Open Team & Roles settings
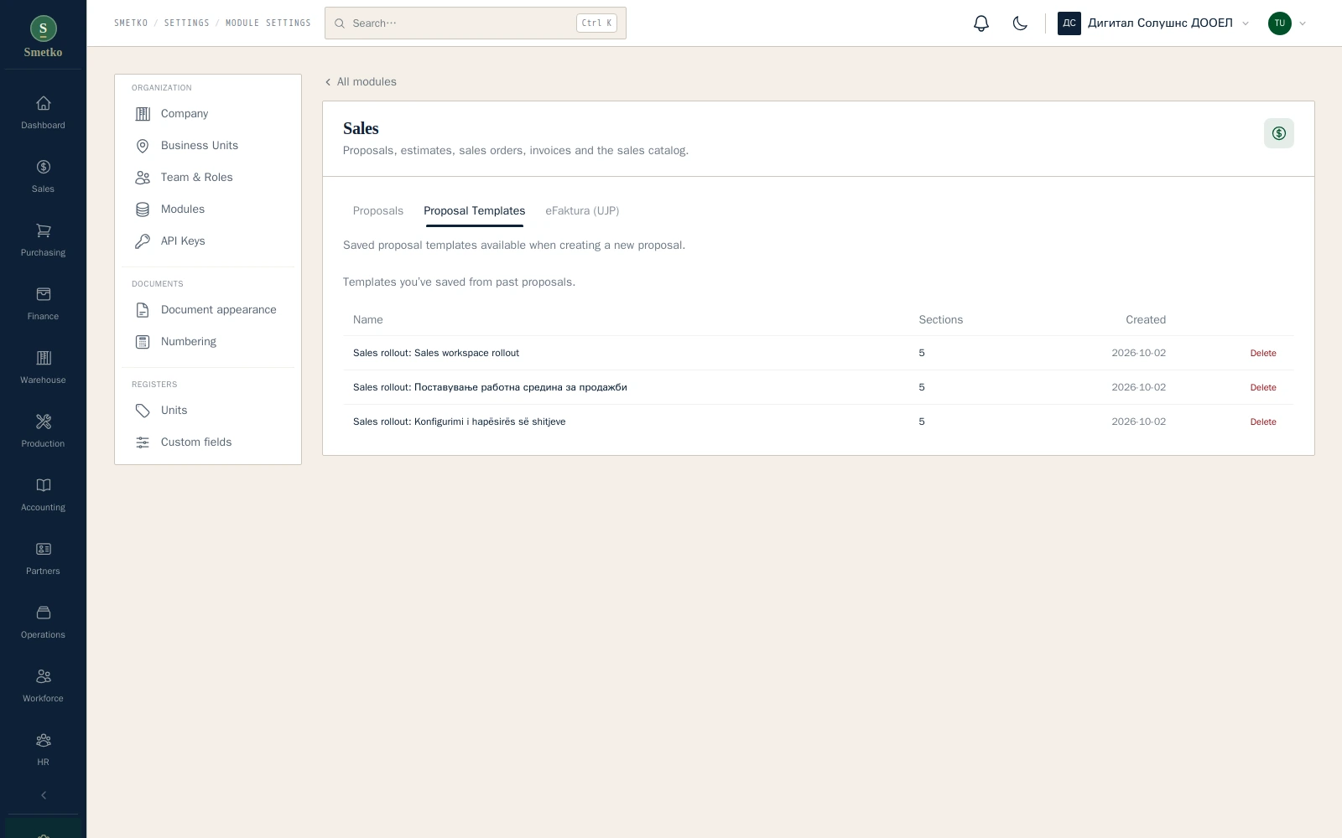The width and height of the screenshot is (1342, 838). point(208,178)
